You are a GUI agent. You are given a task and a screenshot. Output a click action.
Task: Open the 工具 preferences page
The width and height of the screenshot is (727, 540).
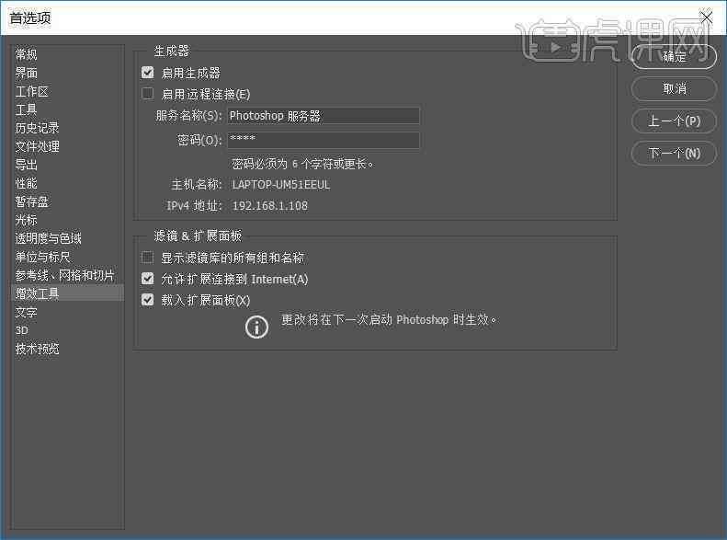pyautogui.click(x=26, y=109)
